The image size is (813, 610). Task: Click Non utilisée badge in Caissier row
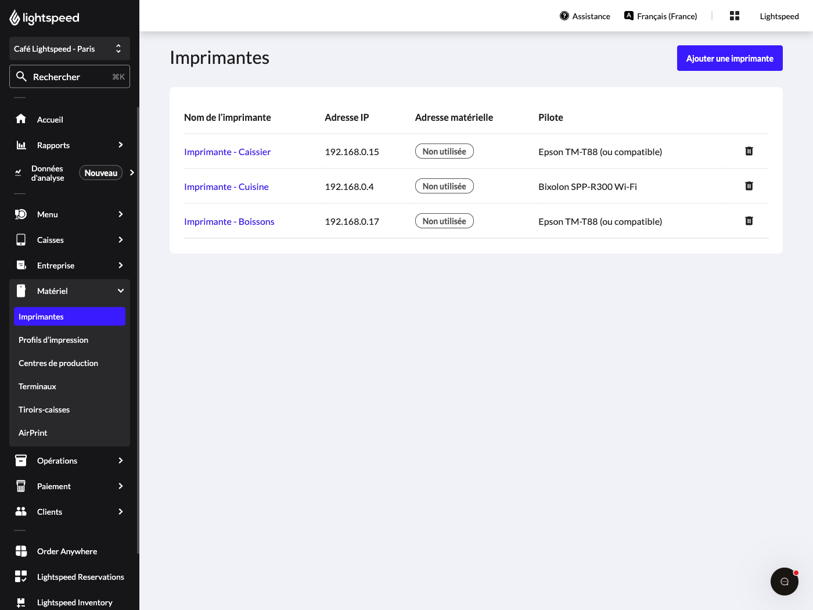pos(444,151)
